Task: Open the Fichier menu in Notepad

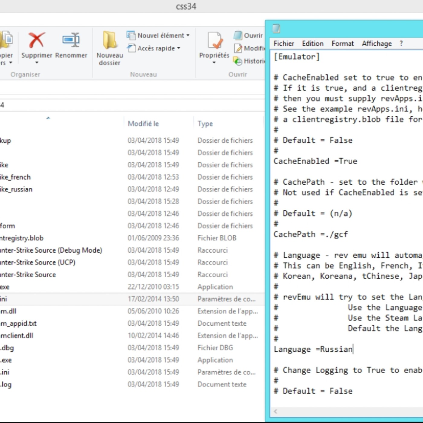Action: click(x=284, y=44)
